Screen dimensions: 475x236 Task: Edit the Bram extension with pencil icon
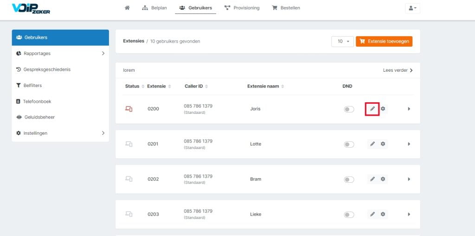(x=372, y=179)
